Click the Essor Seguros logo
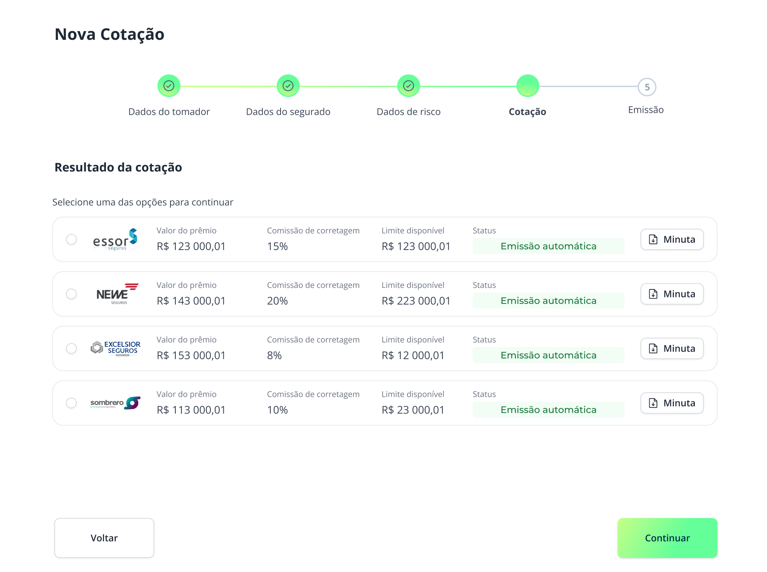This screenshot has width=767, height=572. (115, 239)
